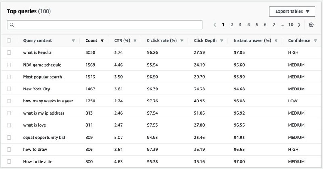Click the Instant answer (%) header
Viewport: 323px width, 169px height.
click(x=252, y=40)
